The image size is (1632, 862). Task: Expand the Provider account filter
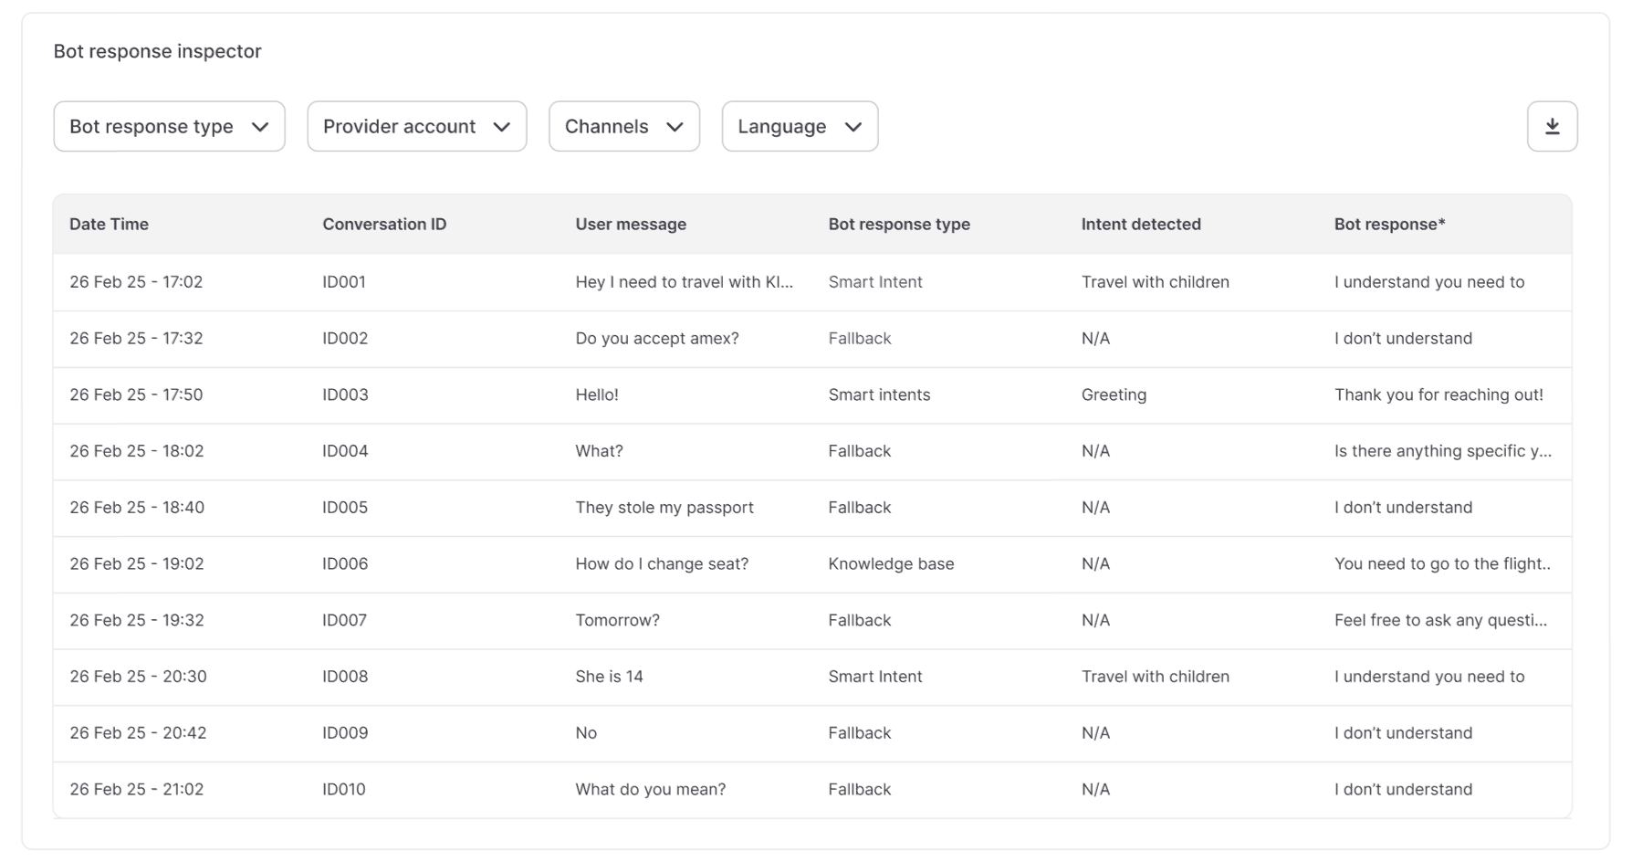[416, 126]
